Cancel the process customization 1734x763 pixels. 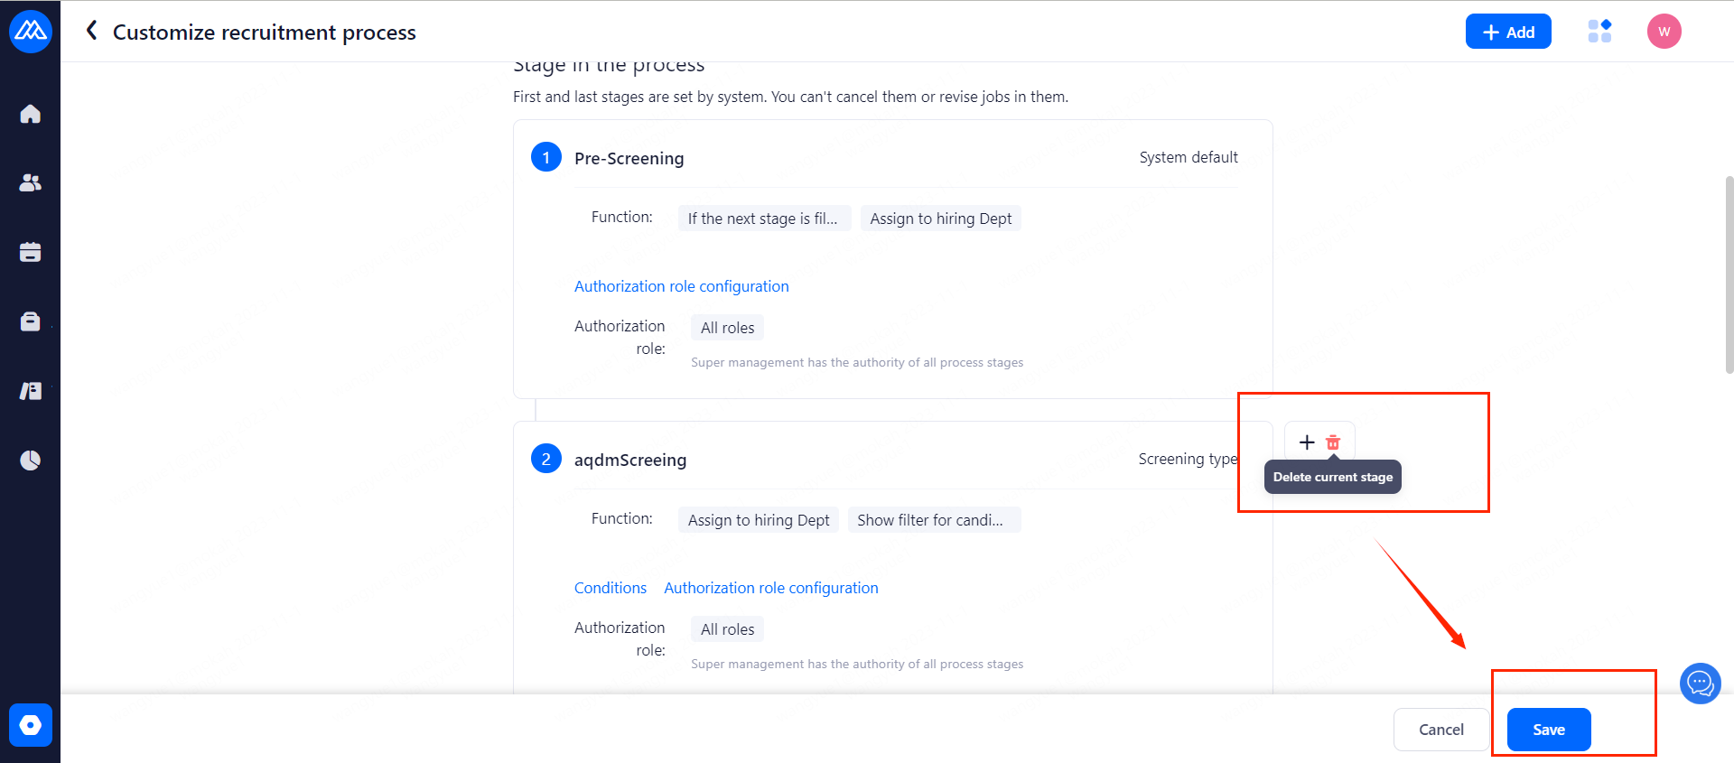[1440, 730]
